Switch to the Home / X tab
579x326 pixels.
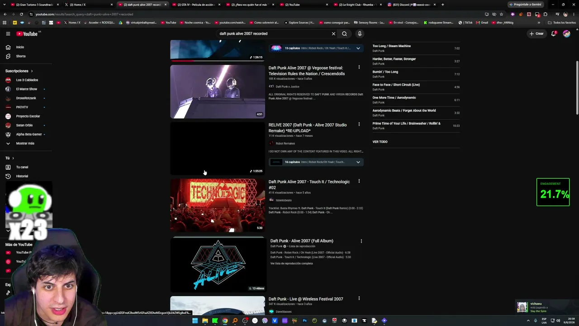coord(88,5)
